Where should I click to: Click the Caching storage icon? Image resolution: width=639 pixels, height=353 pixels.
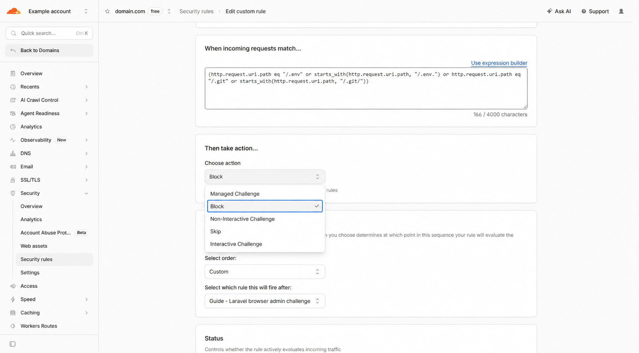pos(13,312)
